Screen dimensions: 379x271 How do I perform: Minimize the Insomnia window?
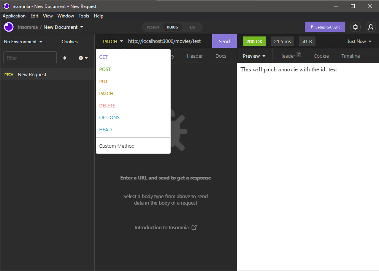click(336, 6)
